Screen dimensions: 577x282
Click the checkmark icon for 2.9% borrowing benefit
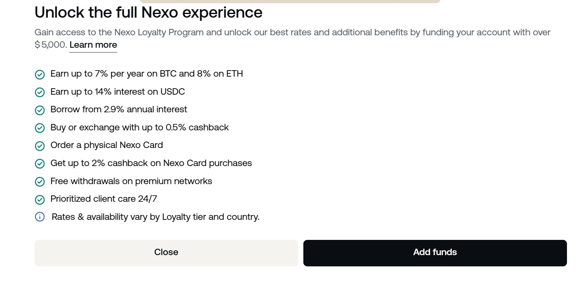(40, 110)
